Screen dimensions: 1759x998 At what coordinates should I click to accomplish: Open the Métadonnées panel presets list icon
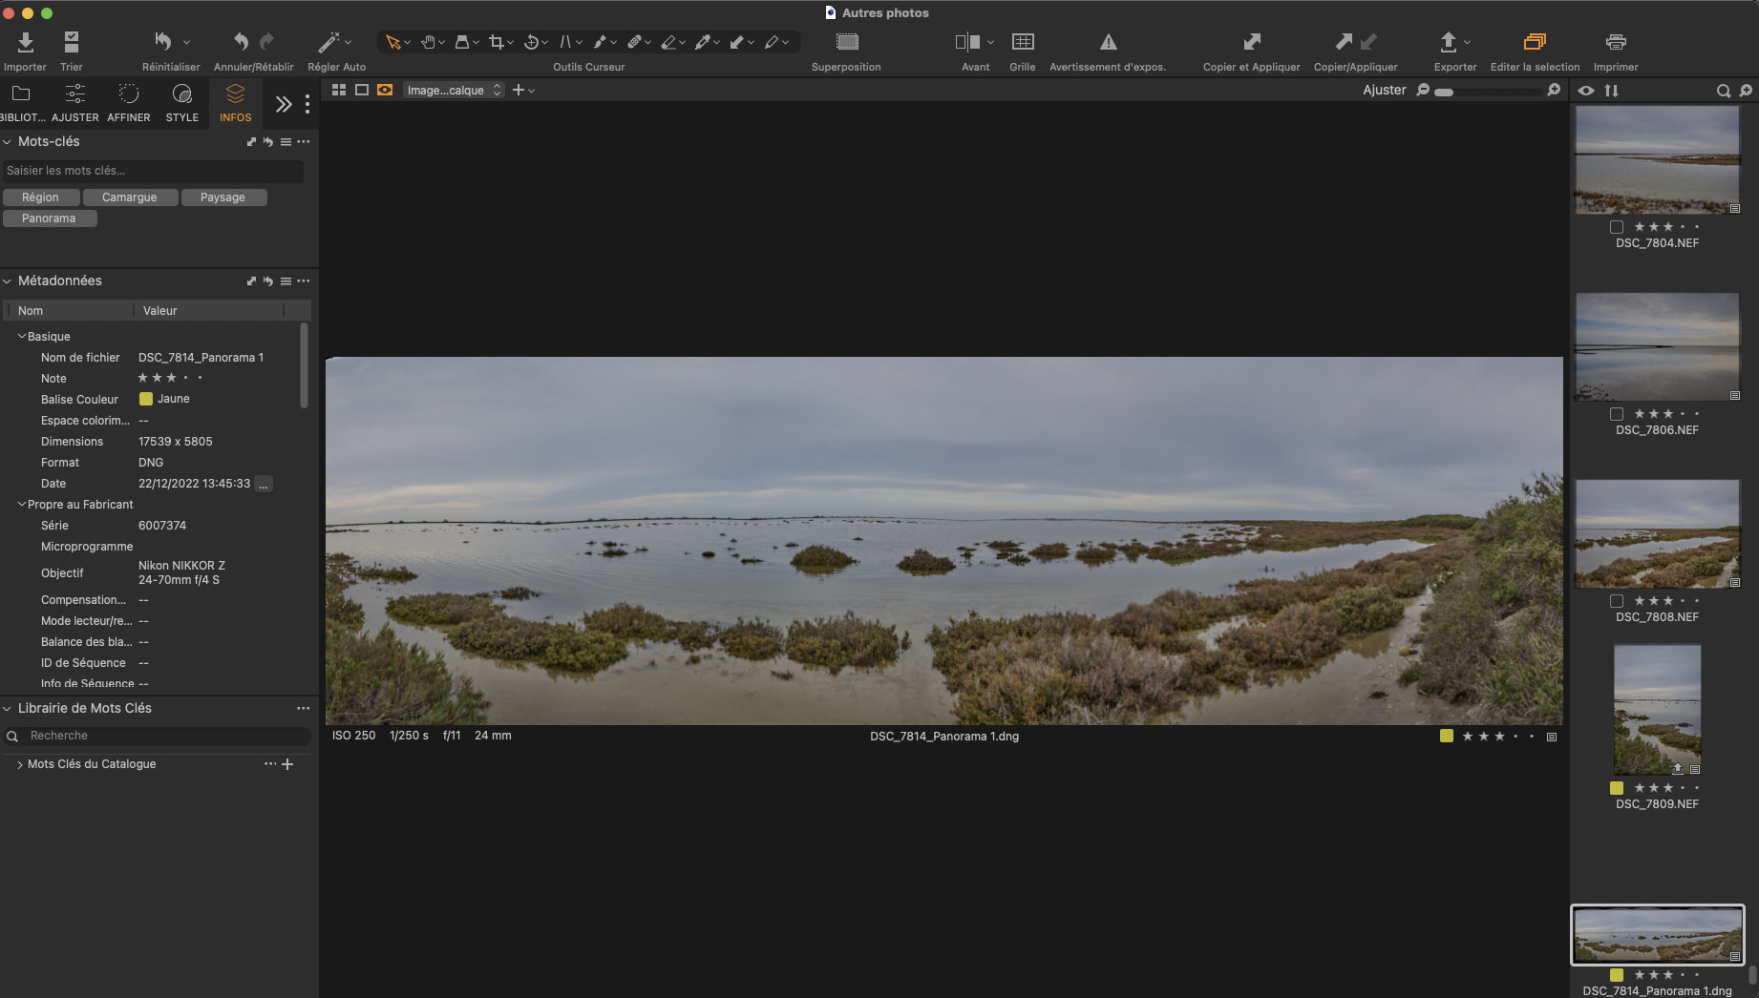pos(286,281)
